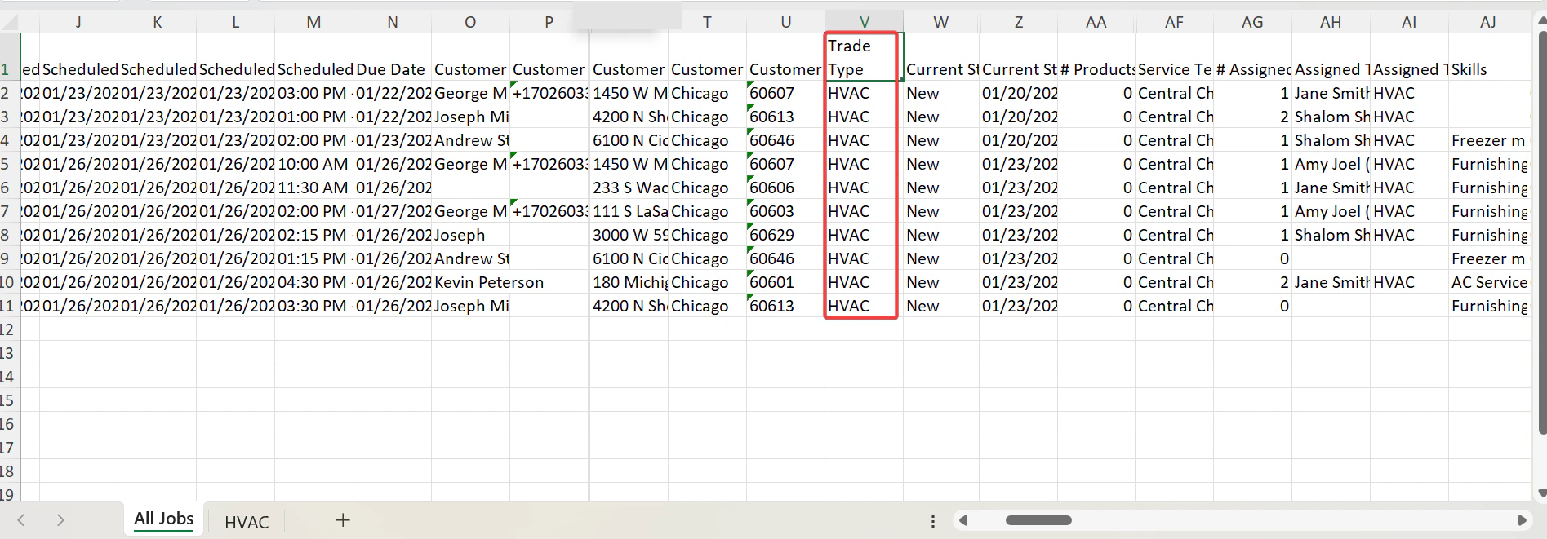Click the 03:00 PM scheduled time cell

[x=313, y=93]
